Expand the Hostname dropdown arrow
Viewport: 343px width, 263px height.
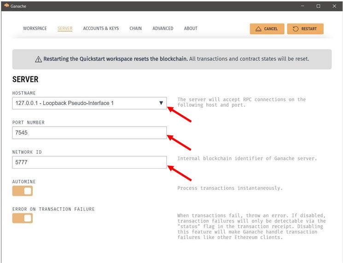(161, 103)
